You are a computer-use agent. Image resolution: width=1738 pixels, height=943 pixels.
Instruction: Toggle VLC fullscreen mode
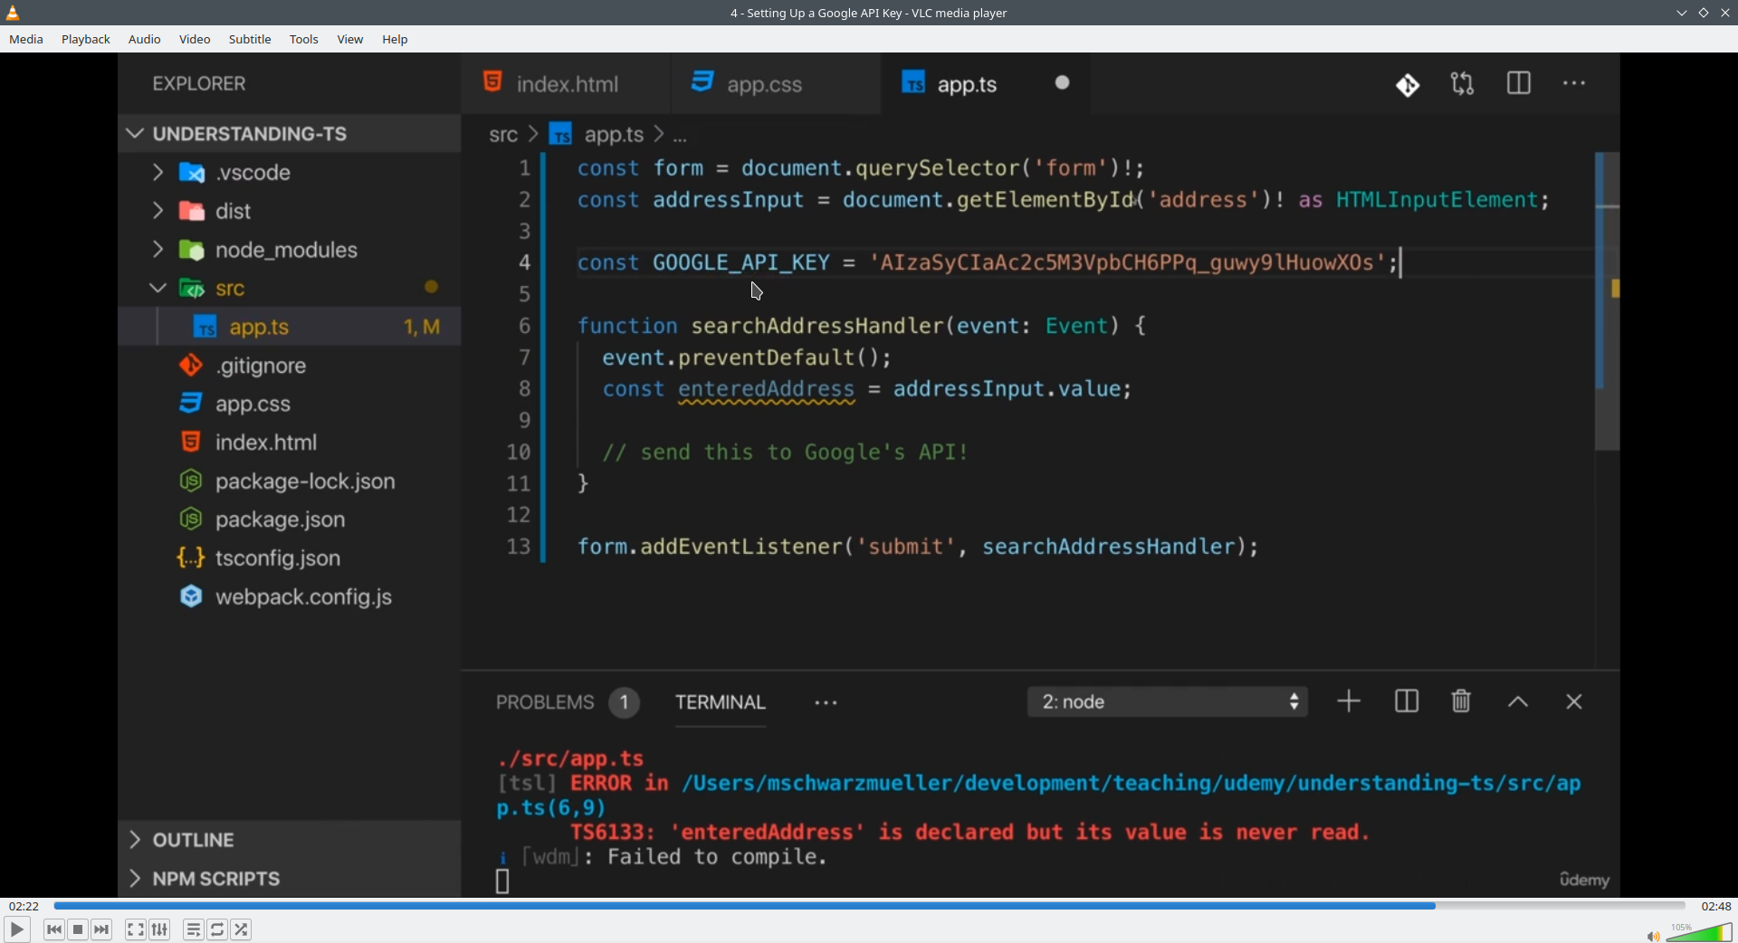[136, 929]
